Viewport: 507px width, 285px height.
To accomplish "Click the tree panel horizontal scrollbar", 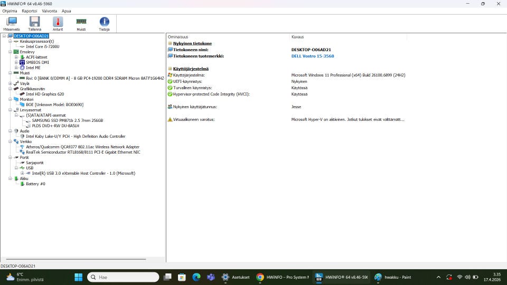I will (76, 259).
